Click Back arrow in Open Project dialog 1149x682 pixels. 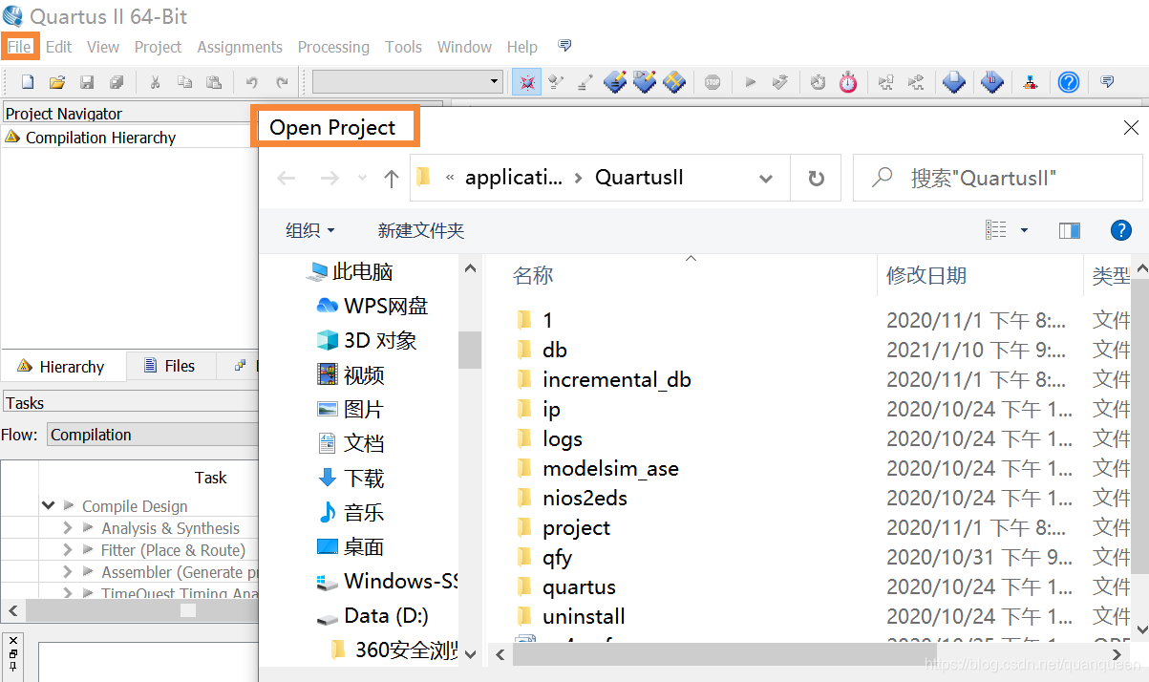tap(287, 178)
